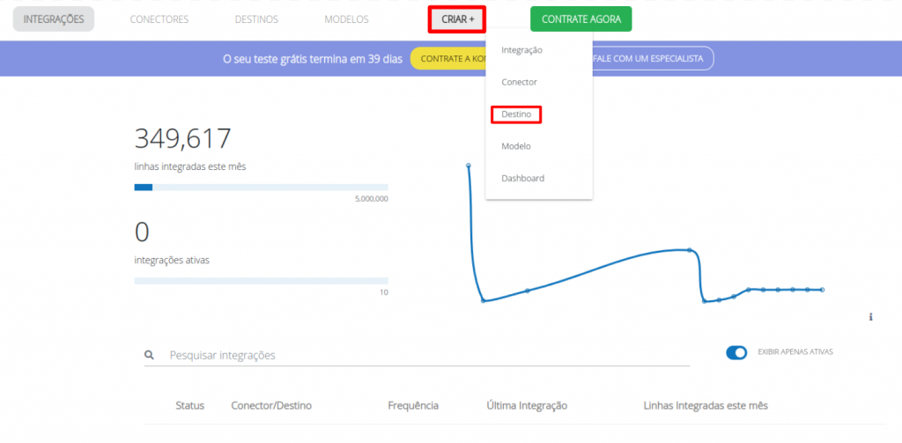Open the CRIAR + dropdown

coord(456,19)
